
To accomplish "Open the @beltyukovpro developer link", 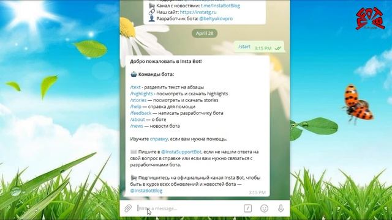I will click(x=216, y=18).
